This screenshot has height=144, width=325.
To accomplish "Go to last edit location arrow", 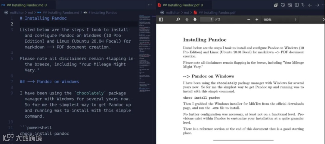I will pyautogui.click(x=303, y=5).
